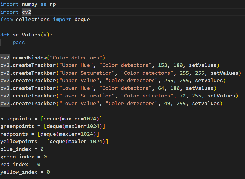Click the 0 value assigned to red_index
This screenshot has width=245, height=179.
coord(39,165)
